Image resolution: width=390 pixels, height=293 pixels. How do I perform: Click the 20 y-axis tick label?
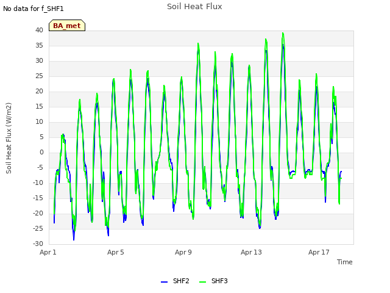[39, 91]
